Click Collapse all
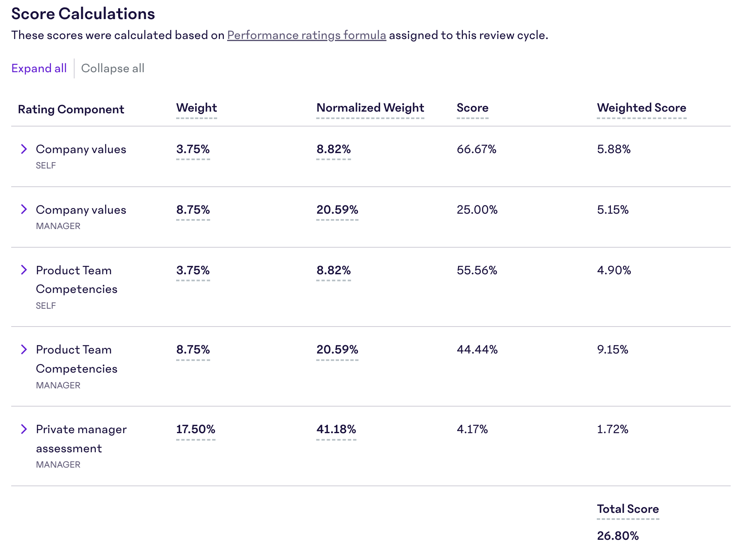746x551 pixels. [113, 68]
